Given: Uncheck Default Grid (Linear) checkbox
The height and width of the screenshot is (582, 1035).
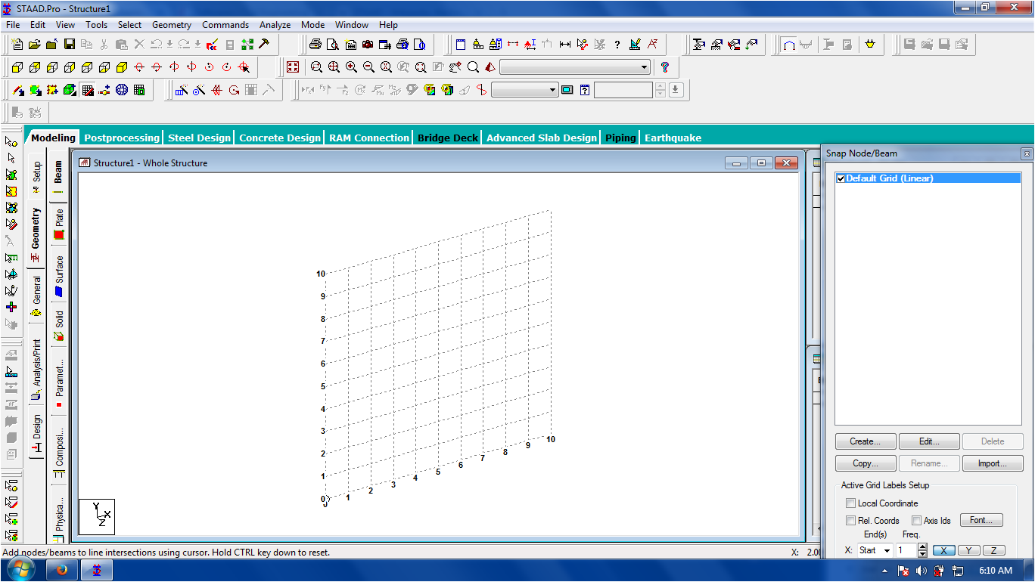Looking at the screenshot, I should tap(841, 178).
